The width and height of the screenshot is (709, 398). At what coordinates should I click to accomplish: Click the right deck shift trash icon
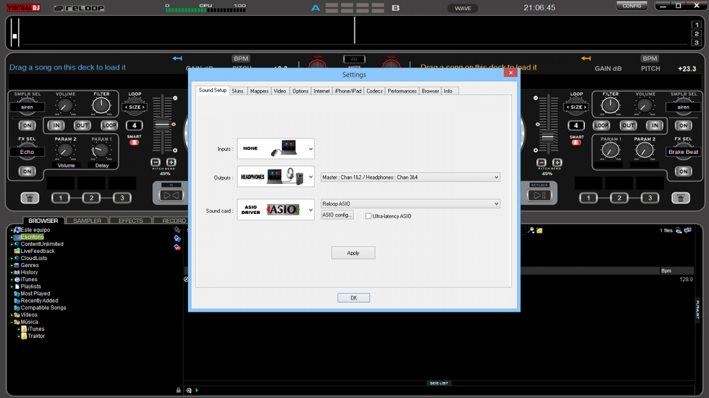(680, 198)
